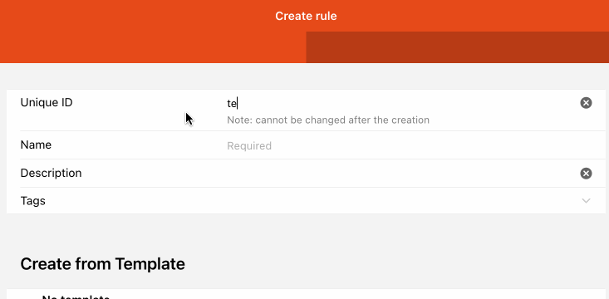Click the Unique ID label

pos(47,102)
